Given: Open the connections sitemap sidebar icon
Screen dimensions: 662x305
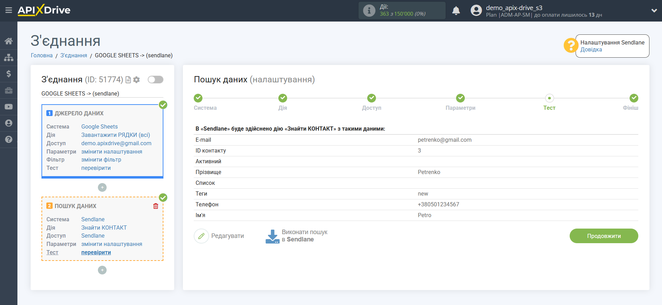Looking at the screenshot, I should (9, 57).
